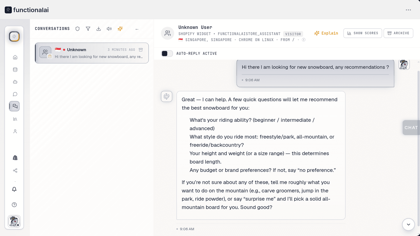Open the CHAT side tab
Viewport: 420px width, 236px height.
tap(411, 127)
